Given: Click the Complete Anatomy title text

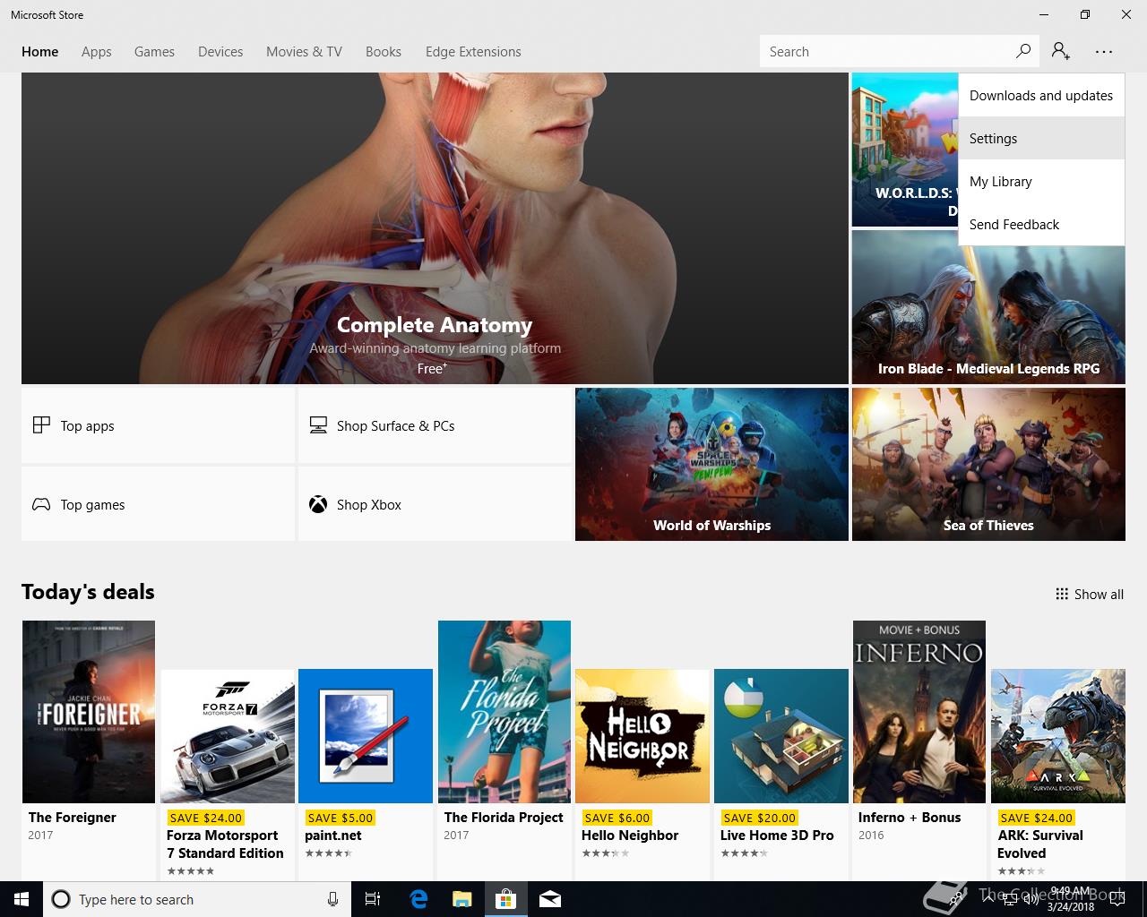Looking at the screenshot, I should tap(435, 325).
